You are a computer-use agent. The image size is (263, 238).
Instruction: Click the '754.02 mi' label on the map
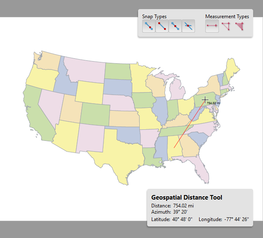pyautogui.click(x=214, y=103)
